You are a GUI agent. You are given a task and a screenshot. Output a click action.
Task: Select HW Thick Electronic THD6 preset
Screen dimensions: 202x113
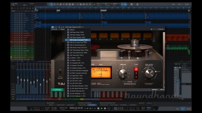78,53
